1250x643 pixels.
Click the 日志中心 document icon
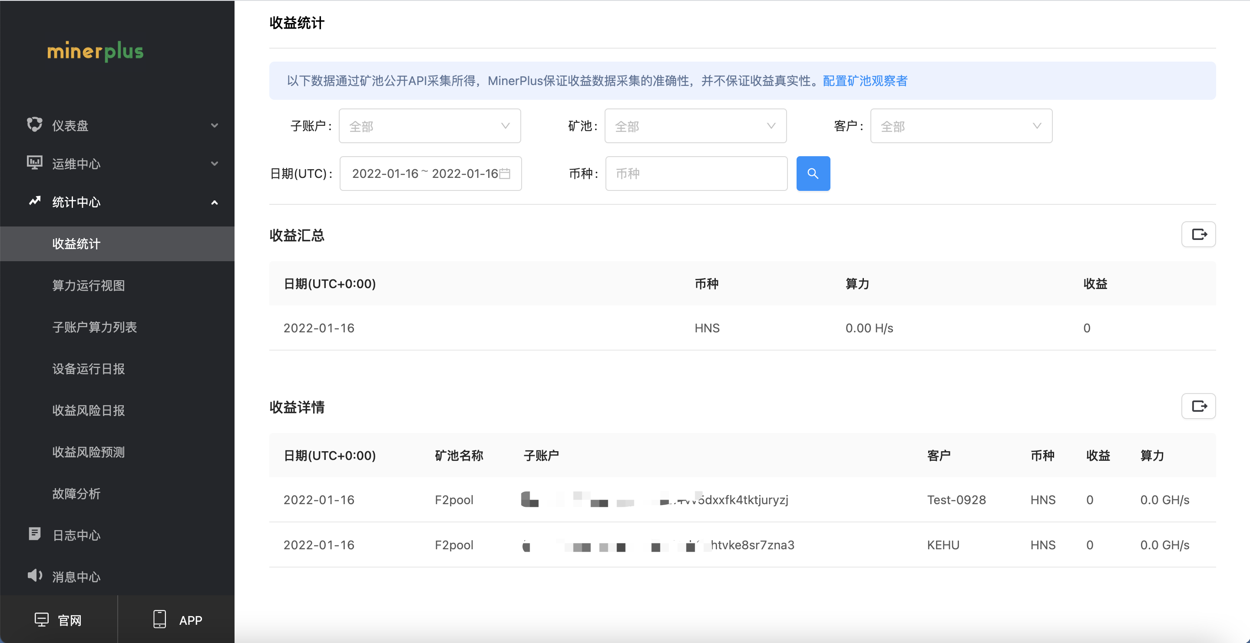pos(34,534)
